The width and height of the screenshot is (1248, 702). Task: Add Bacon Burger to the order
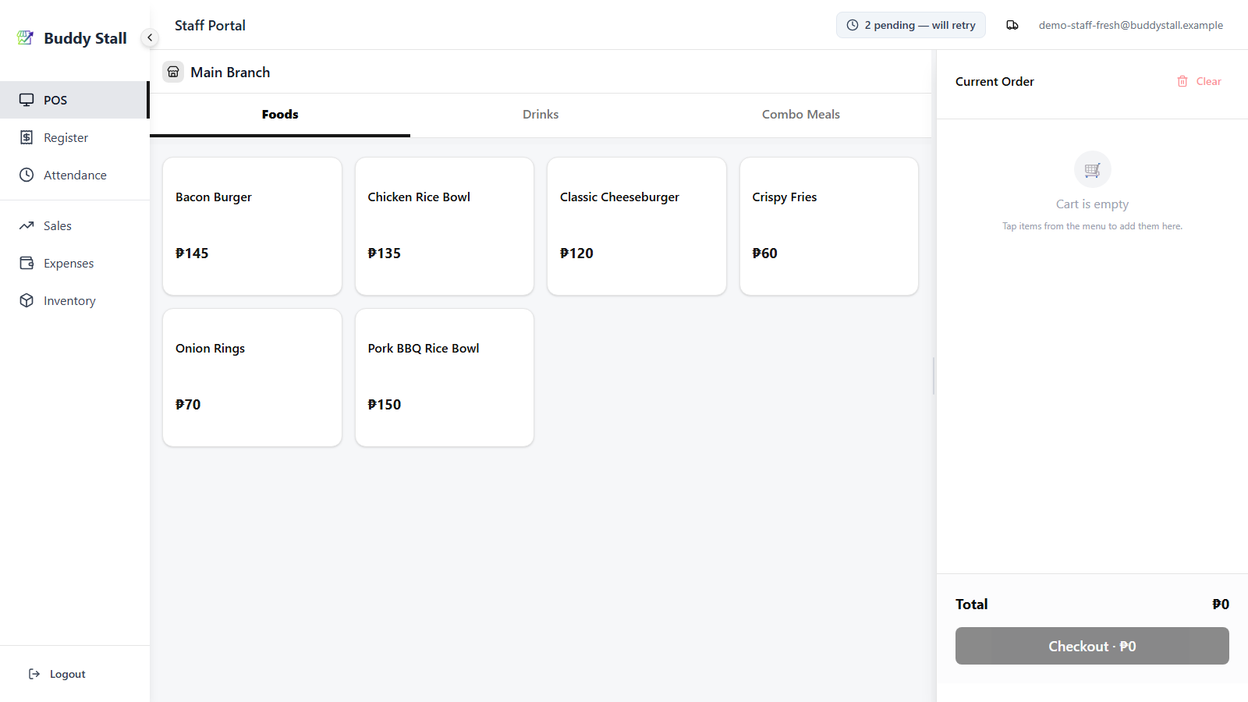pyautogui.click(x=252, y=226)
